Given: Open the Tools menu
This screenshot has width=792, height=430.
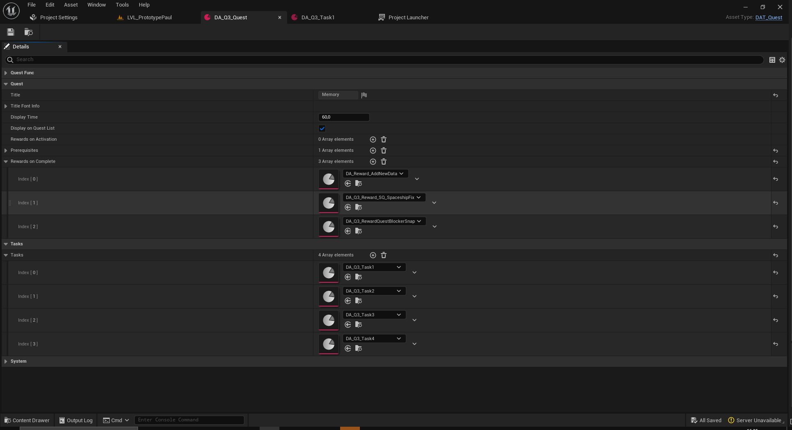Looking at the screenshot, I should pyautogui.click(x=122, y=5).
